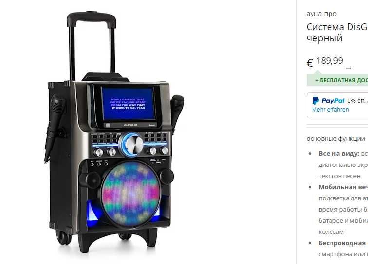Click the черный color word in title
This screenshot has height=264, width=368.
click(324, 38)
